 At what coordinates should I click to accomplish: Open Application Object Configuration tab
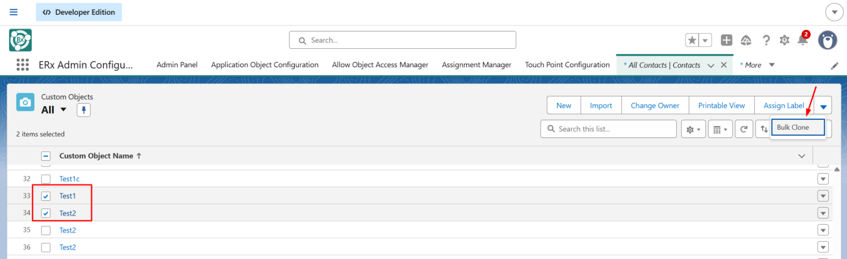265,65
